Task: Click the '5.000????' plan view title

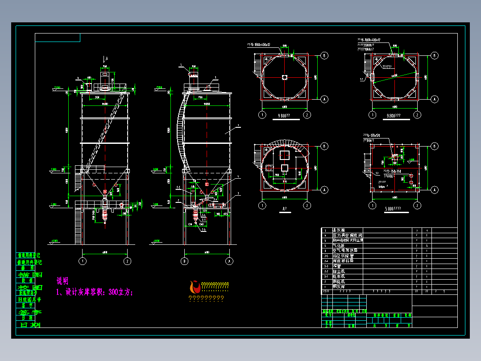Action: pyautogui.click(x=393, y=209)
